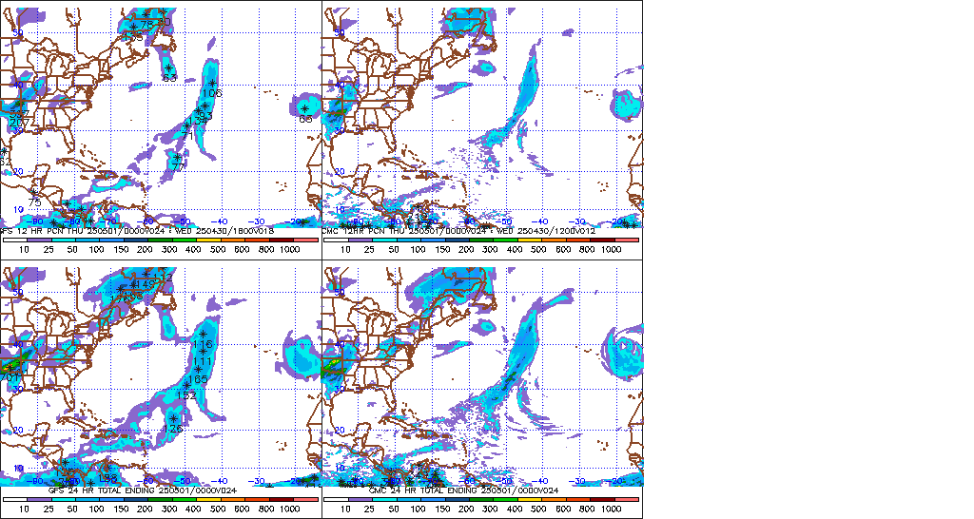
Task: Click the 165 value on GFS 24 HR map
Action: pyautogui.click(x=198, y=379)
